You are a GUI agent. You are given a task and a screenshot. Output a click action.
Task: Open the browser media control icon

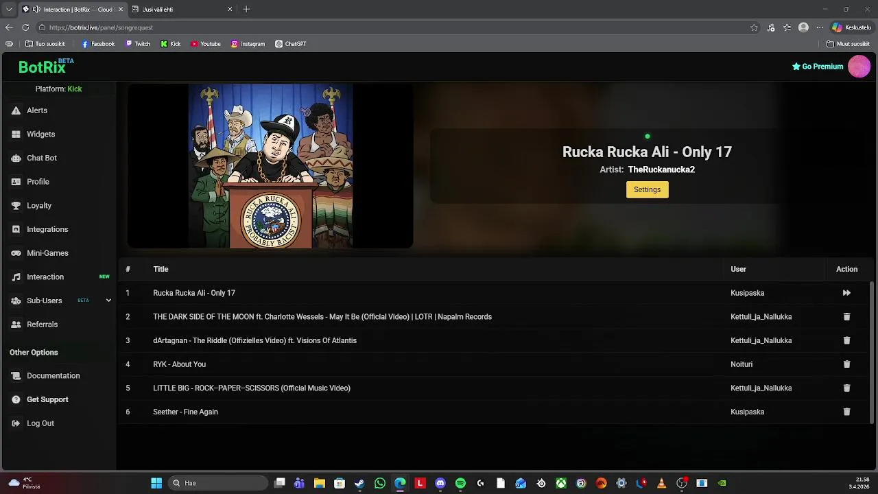(771, 27)
